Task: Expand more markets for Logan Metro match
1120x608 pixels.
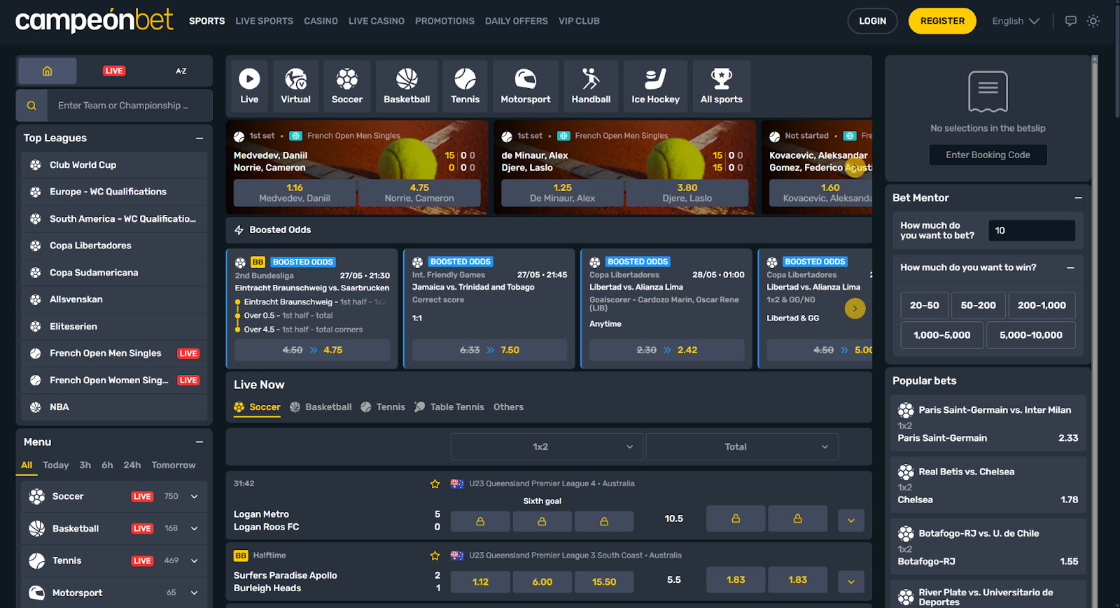Action: coord(851,521)
